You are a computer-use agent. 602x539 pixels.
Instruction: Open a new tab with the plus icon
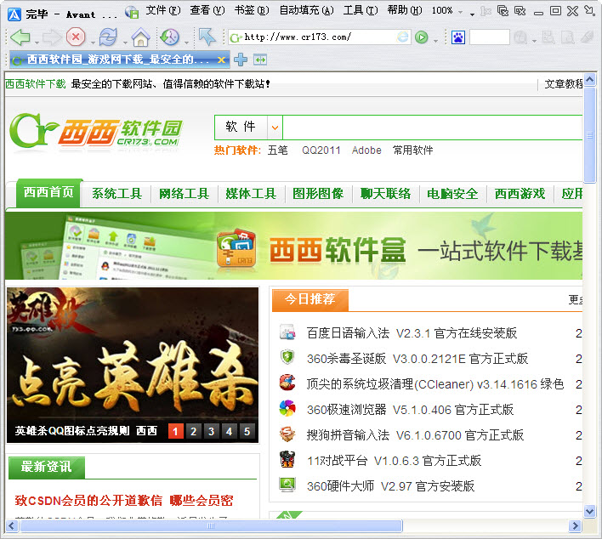(x=241, y=60)
